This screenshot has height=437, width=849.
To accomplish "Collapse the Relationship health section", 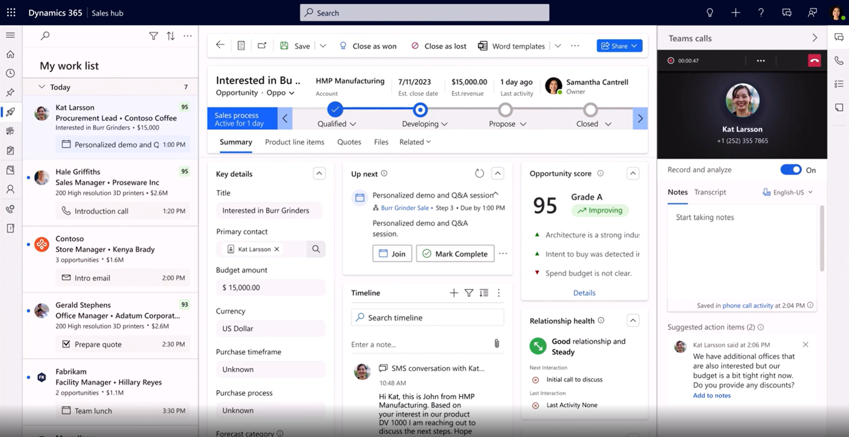I will click(633, 320).
